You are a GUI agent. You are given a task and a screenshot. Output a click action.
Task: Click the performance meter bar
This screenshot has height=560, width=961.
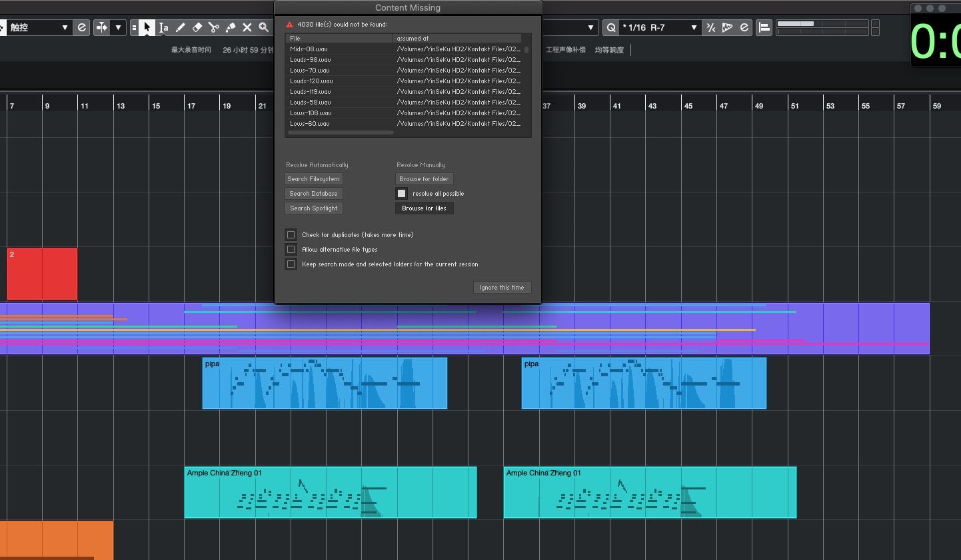click(x=822, y=27)
